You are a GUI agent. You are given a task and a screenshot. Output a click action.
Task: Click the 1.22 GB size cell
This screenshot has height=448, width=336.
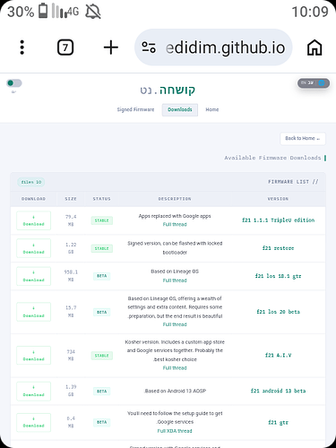click(71, 248)
